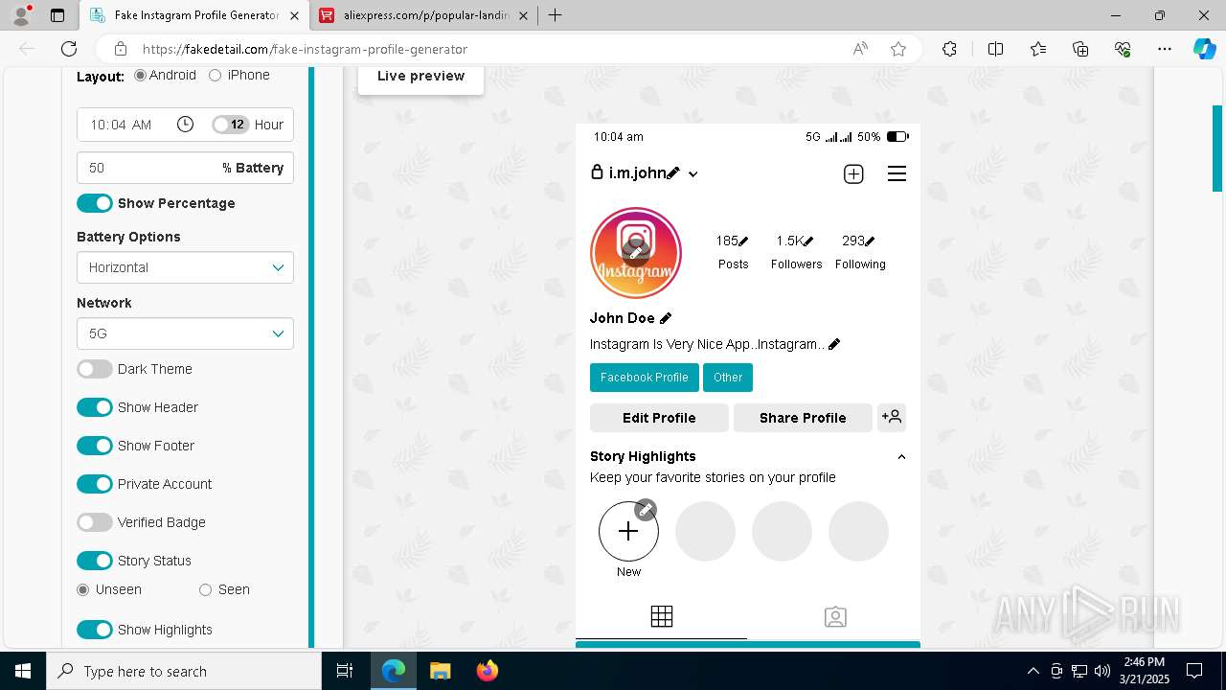Screen dimensions: 1226x690
Task: Click the clock icon in the time field
Action: pyautogui.click(x=186, y=125)
